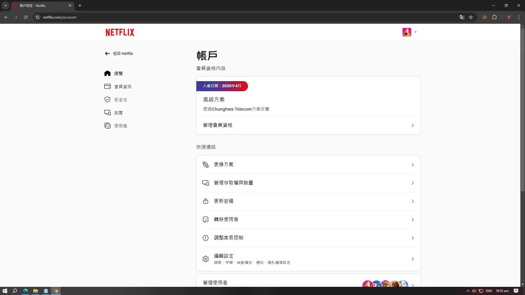Click the 入會日期：2020年4月 badge
The height and width of the screenshot is (295, 525).
[x=222, y=86]
